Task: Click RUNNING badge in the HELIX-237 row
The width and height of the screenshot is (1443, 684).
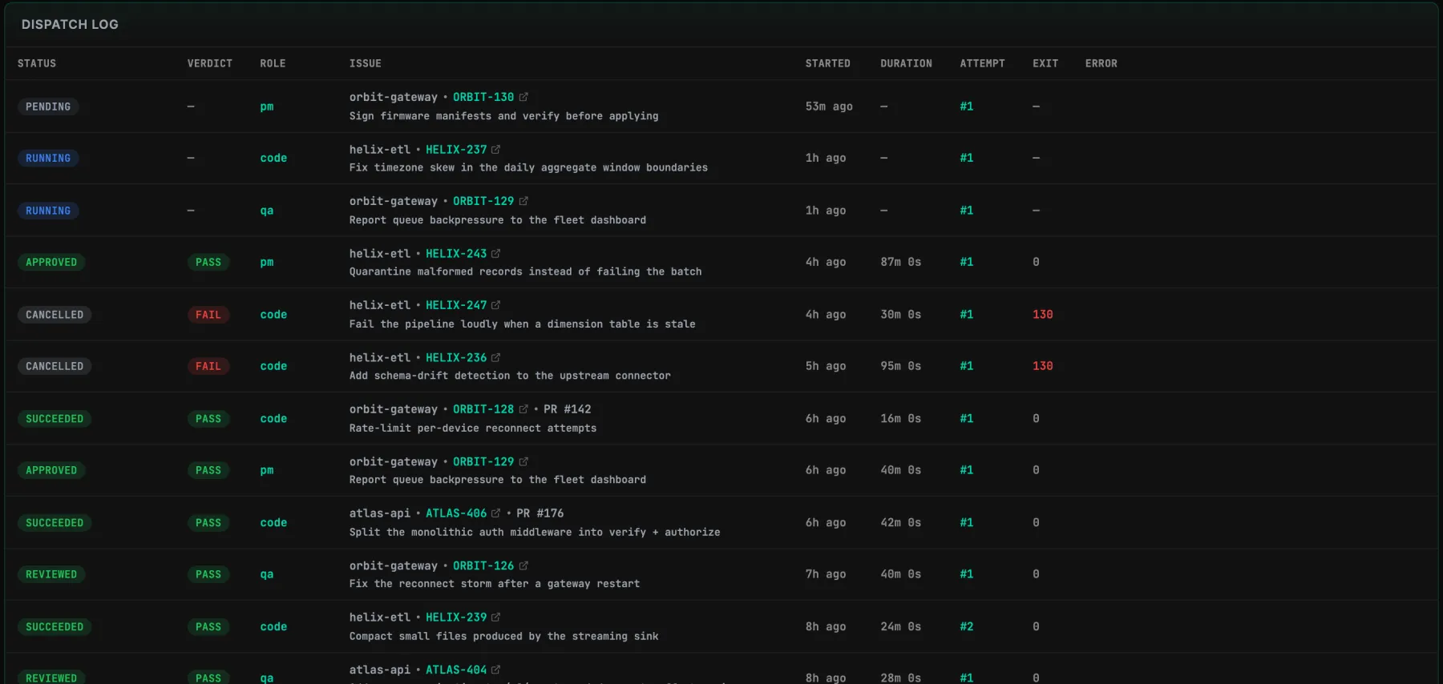Action: pos(48,159)
